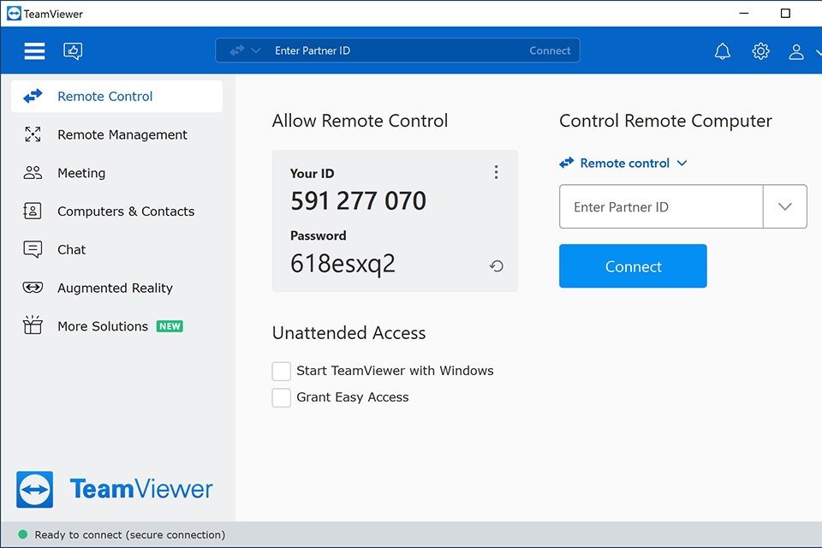
Task: Click the More Solutions gift icon
Action: pyautogui.click(x=32, y=326)
